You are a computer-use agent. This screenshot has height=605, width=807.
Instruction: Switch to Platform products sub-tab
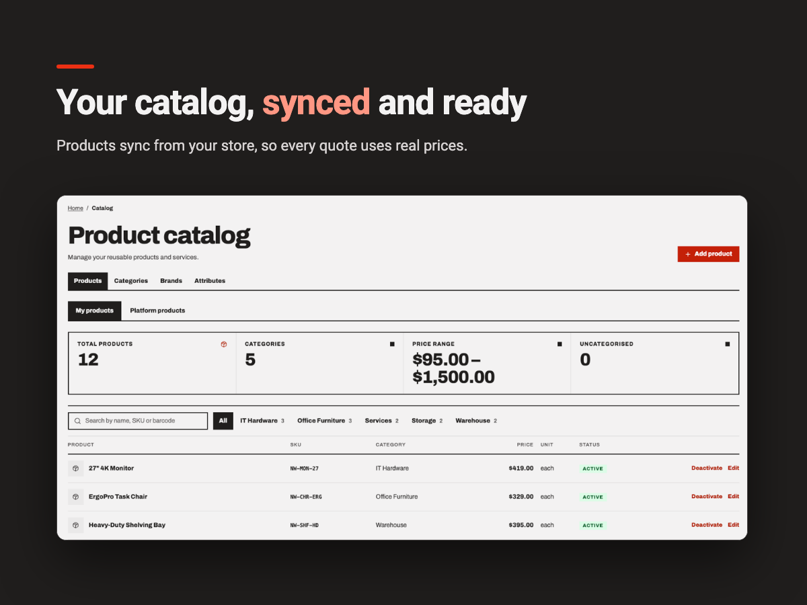[157, 311]
